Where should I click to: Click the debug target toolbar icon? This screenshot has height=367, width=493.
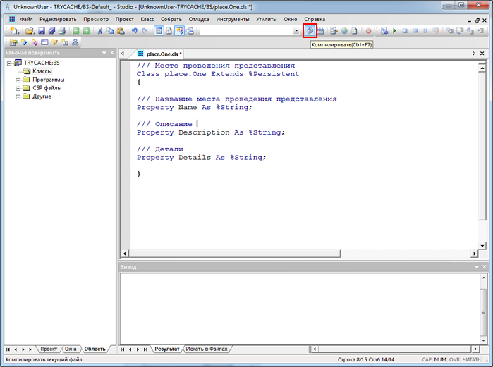pos(384,31)
